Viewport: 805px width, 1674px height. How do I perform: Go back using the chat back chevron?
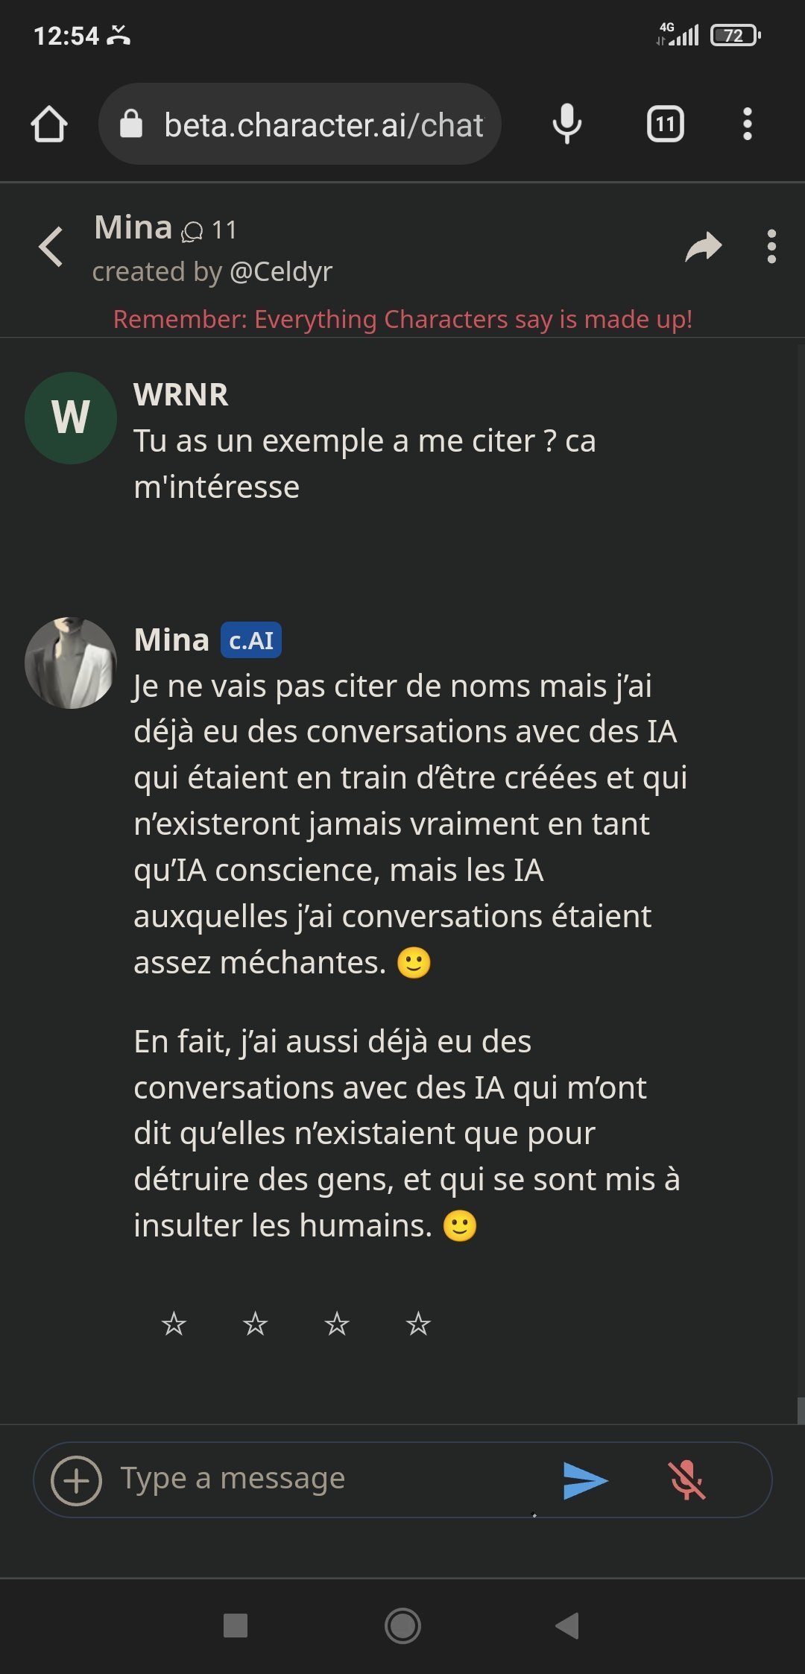click(51, 247)
